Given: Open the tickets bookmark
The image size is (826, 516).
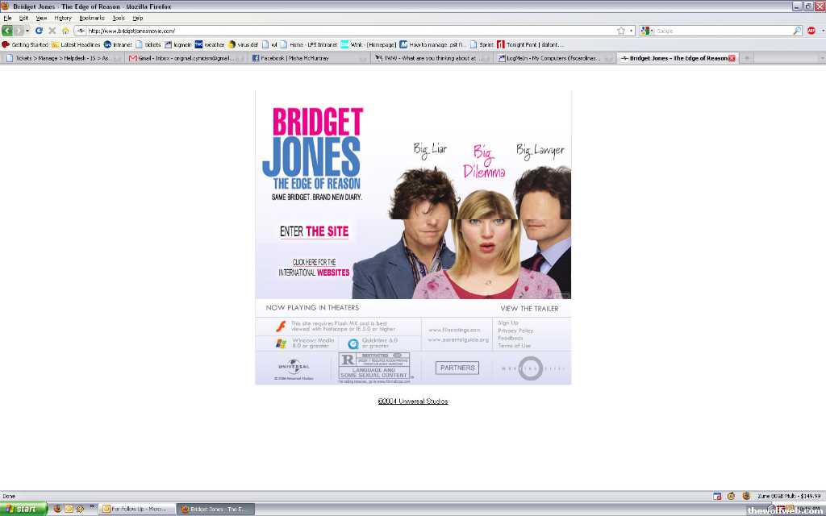Looking at the screenshot, I should coord(148,45).
